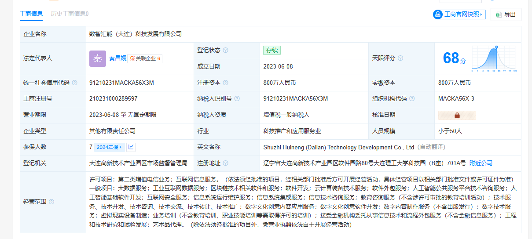Screen dimensions: 532x239
Task: Click the help icon beside 注册地址
Action: click(x=226, y=163)
